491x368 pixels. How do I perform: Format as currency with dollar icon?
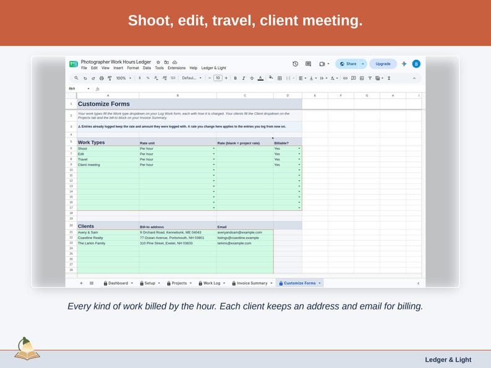tap(140, 78)
